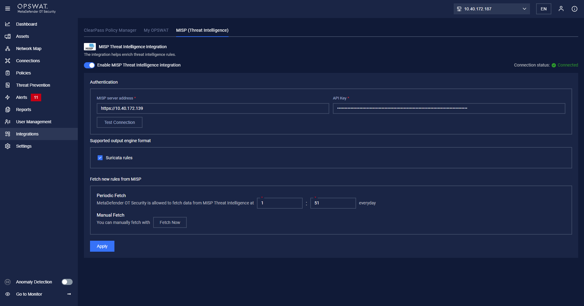Click Supported output engine format label

pos(120,141)
